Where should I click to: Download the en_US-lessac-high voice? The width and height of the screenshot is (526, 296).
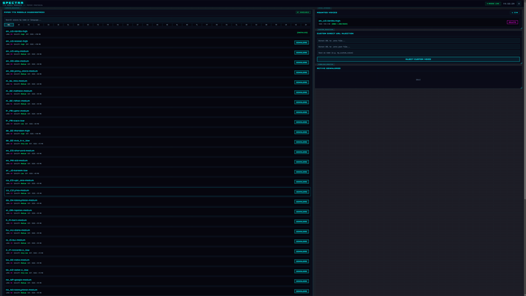coord(301,42)
